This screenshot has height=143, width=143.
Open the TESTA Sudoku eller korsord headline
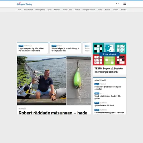[x=109, y=70]
